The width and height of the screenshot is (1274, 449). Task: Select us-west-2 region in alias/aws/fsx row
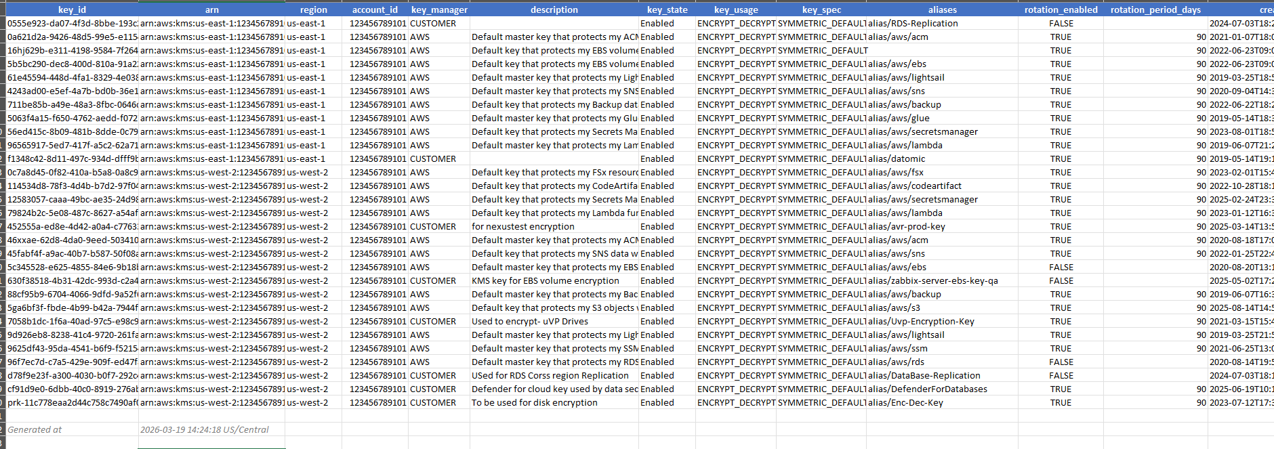[313, 172]
